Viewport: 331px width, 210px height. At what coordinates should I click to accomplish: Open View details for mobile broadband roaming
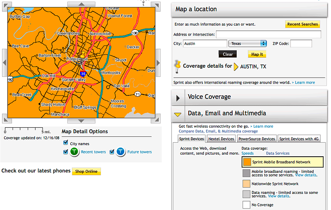coord(306,175)
